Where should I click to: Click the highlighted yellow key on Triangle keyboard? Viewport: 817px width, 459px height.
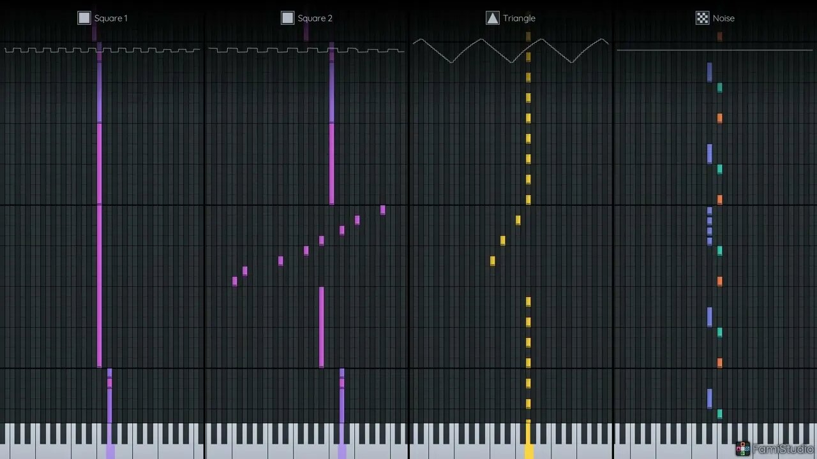(x=528, y=441)
